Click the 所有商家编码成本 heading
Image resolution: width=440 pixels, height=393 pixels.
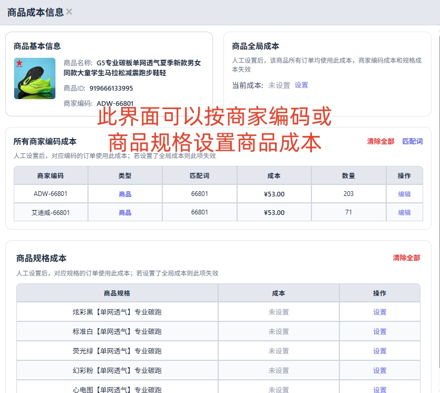(45, 141)
